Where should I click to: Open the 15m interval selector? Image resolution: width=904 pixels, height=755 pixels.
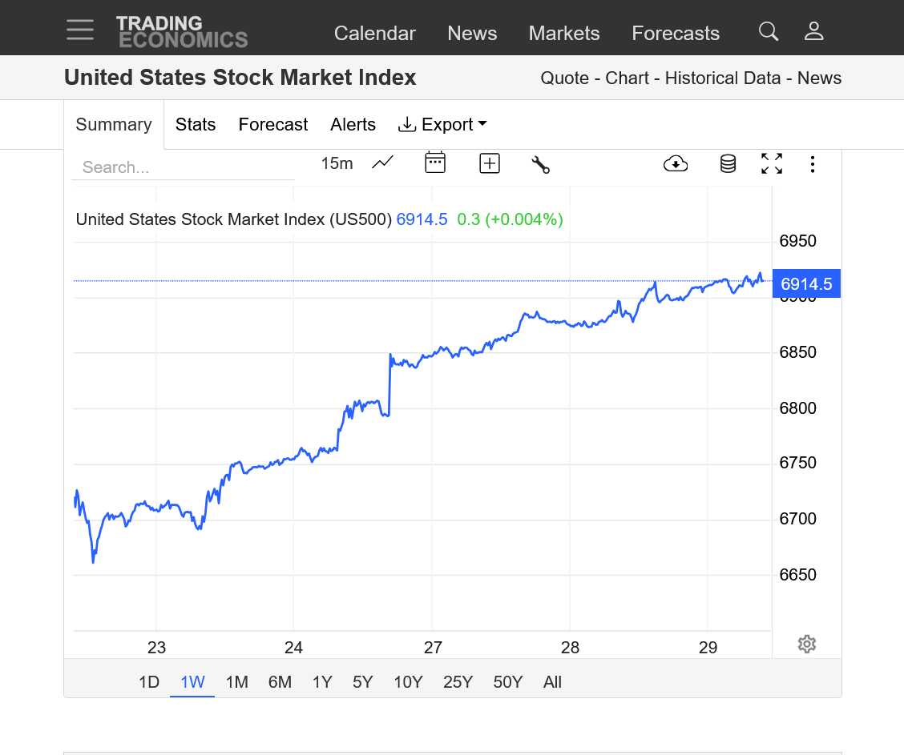[337, 164]
